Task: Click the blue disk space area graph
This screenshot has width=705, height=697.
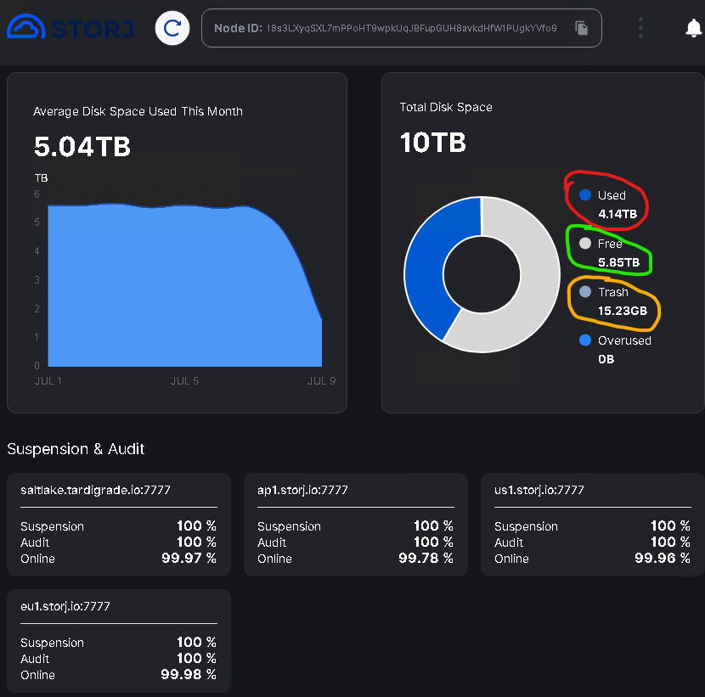Action: pyautogui.click(x=170, y=289)
